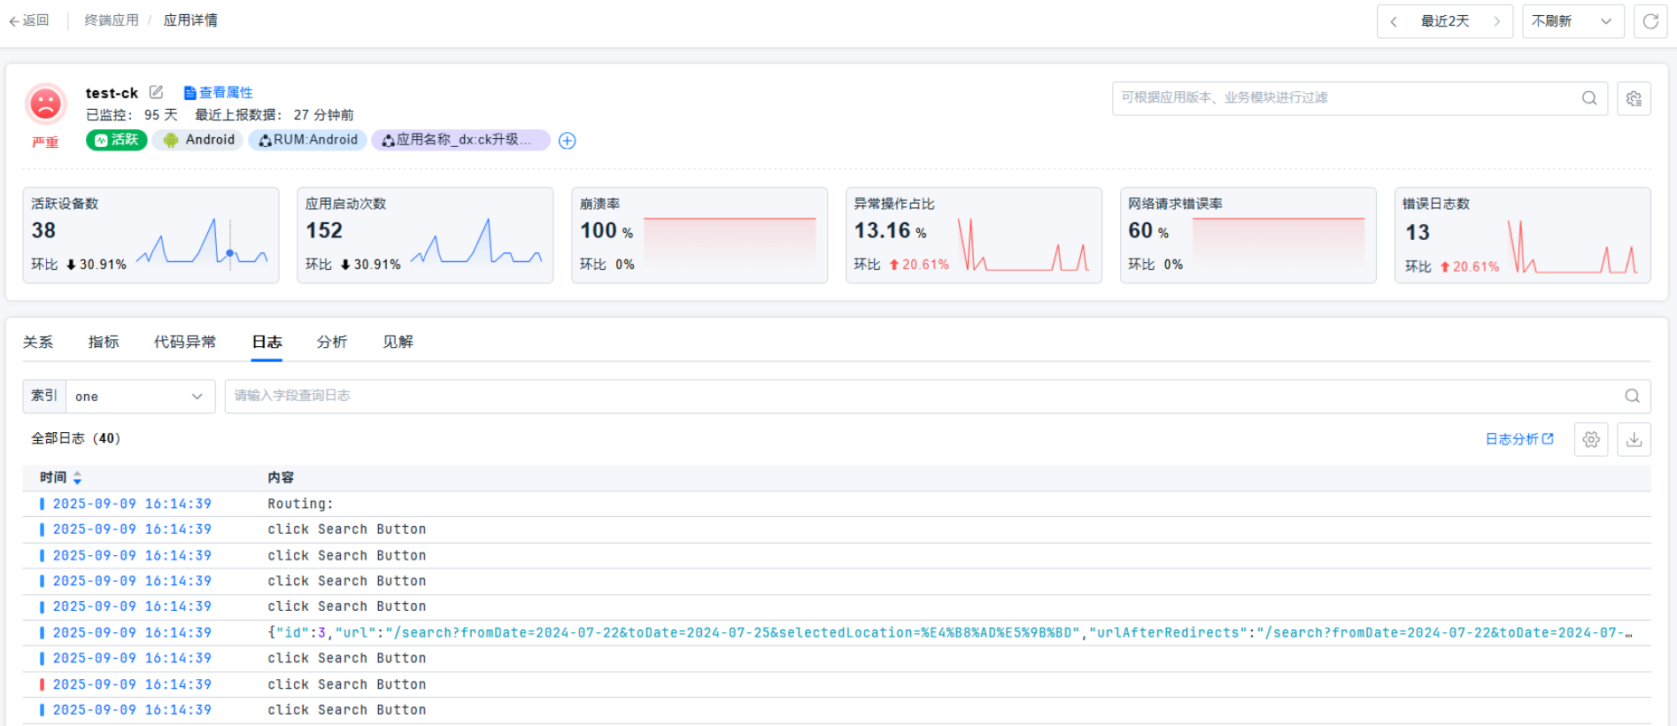Screen dimensions: 1677x726
Task: Click the edit pencil icon beside test-ck
Action: click(157, 92)
